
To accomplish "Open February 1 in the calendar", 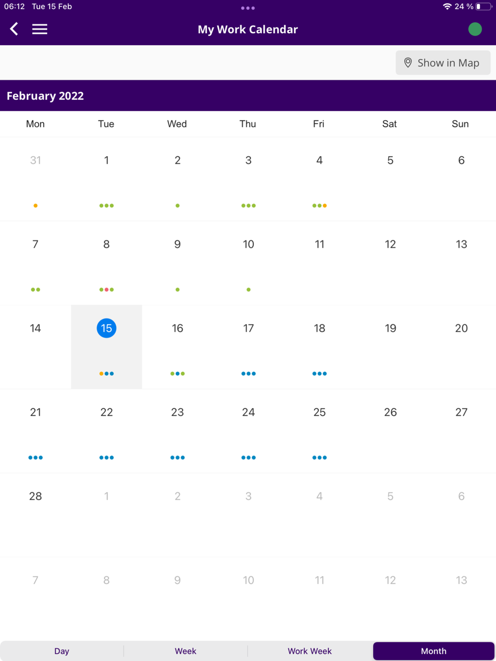I will 106,179.
